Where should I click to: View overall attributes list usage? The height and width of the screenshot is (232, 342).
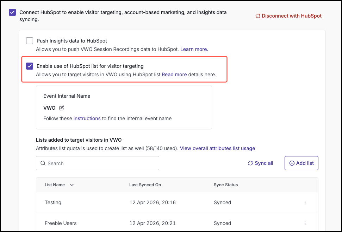pos(217,148)
